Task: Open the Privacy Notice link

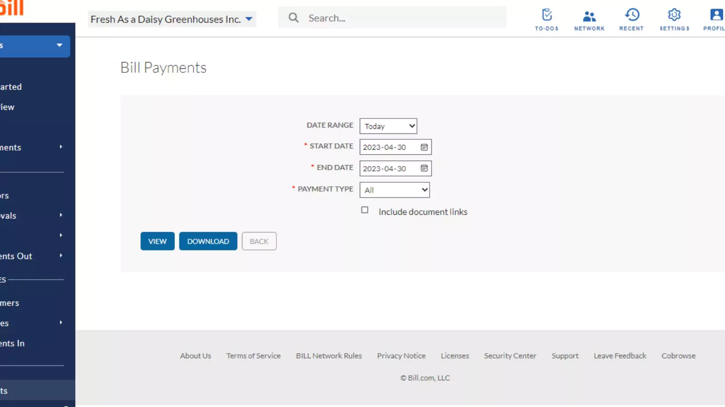Action: (401, 356)
